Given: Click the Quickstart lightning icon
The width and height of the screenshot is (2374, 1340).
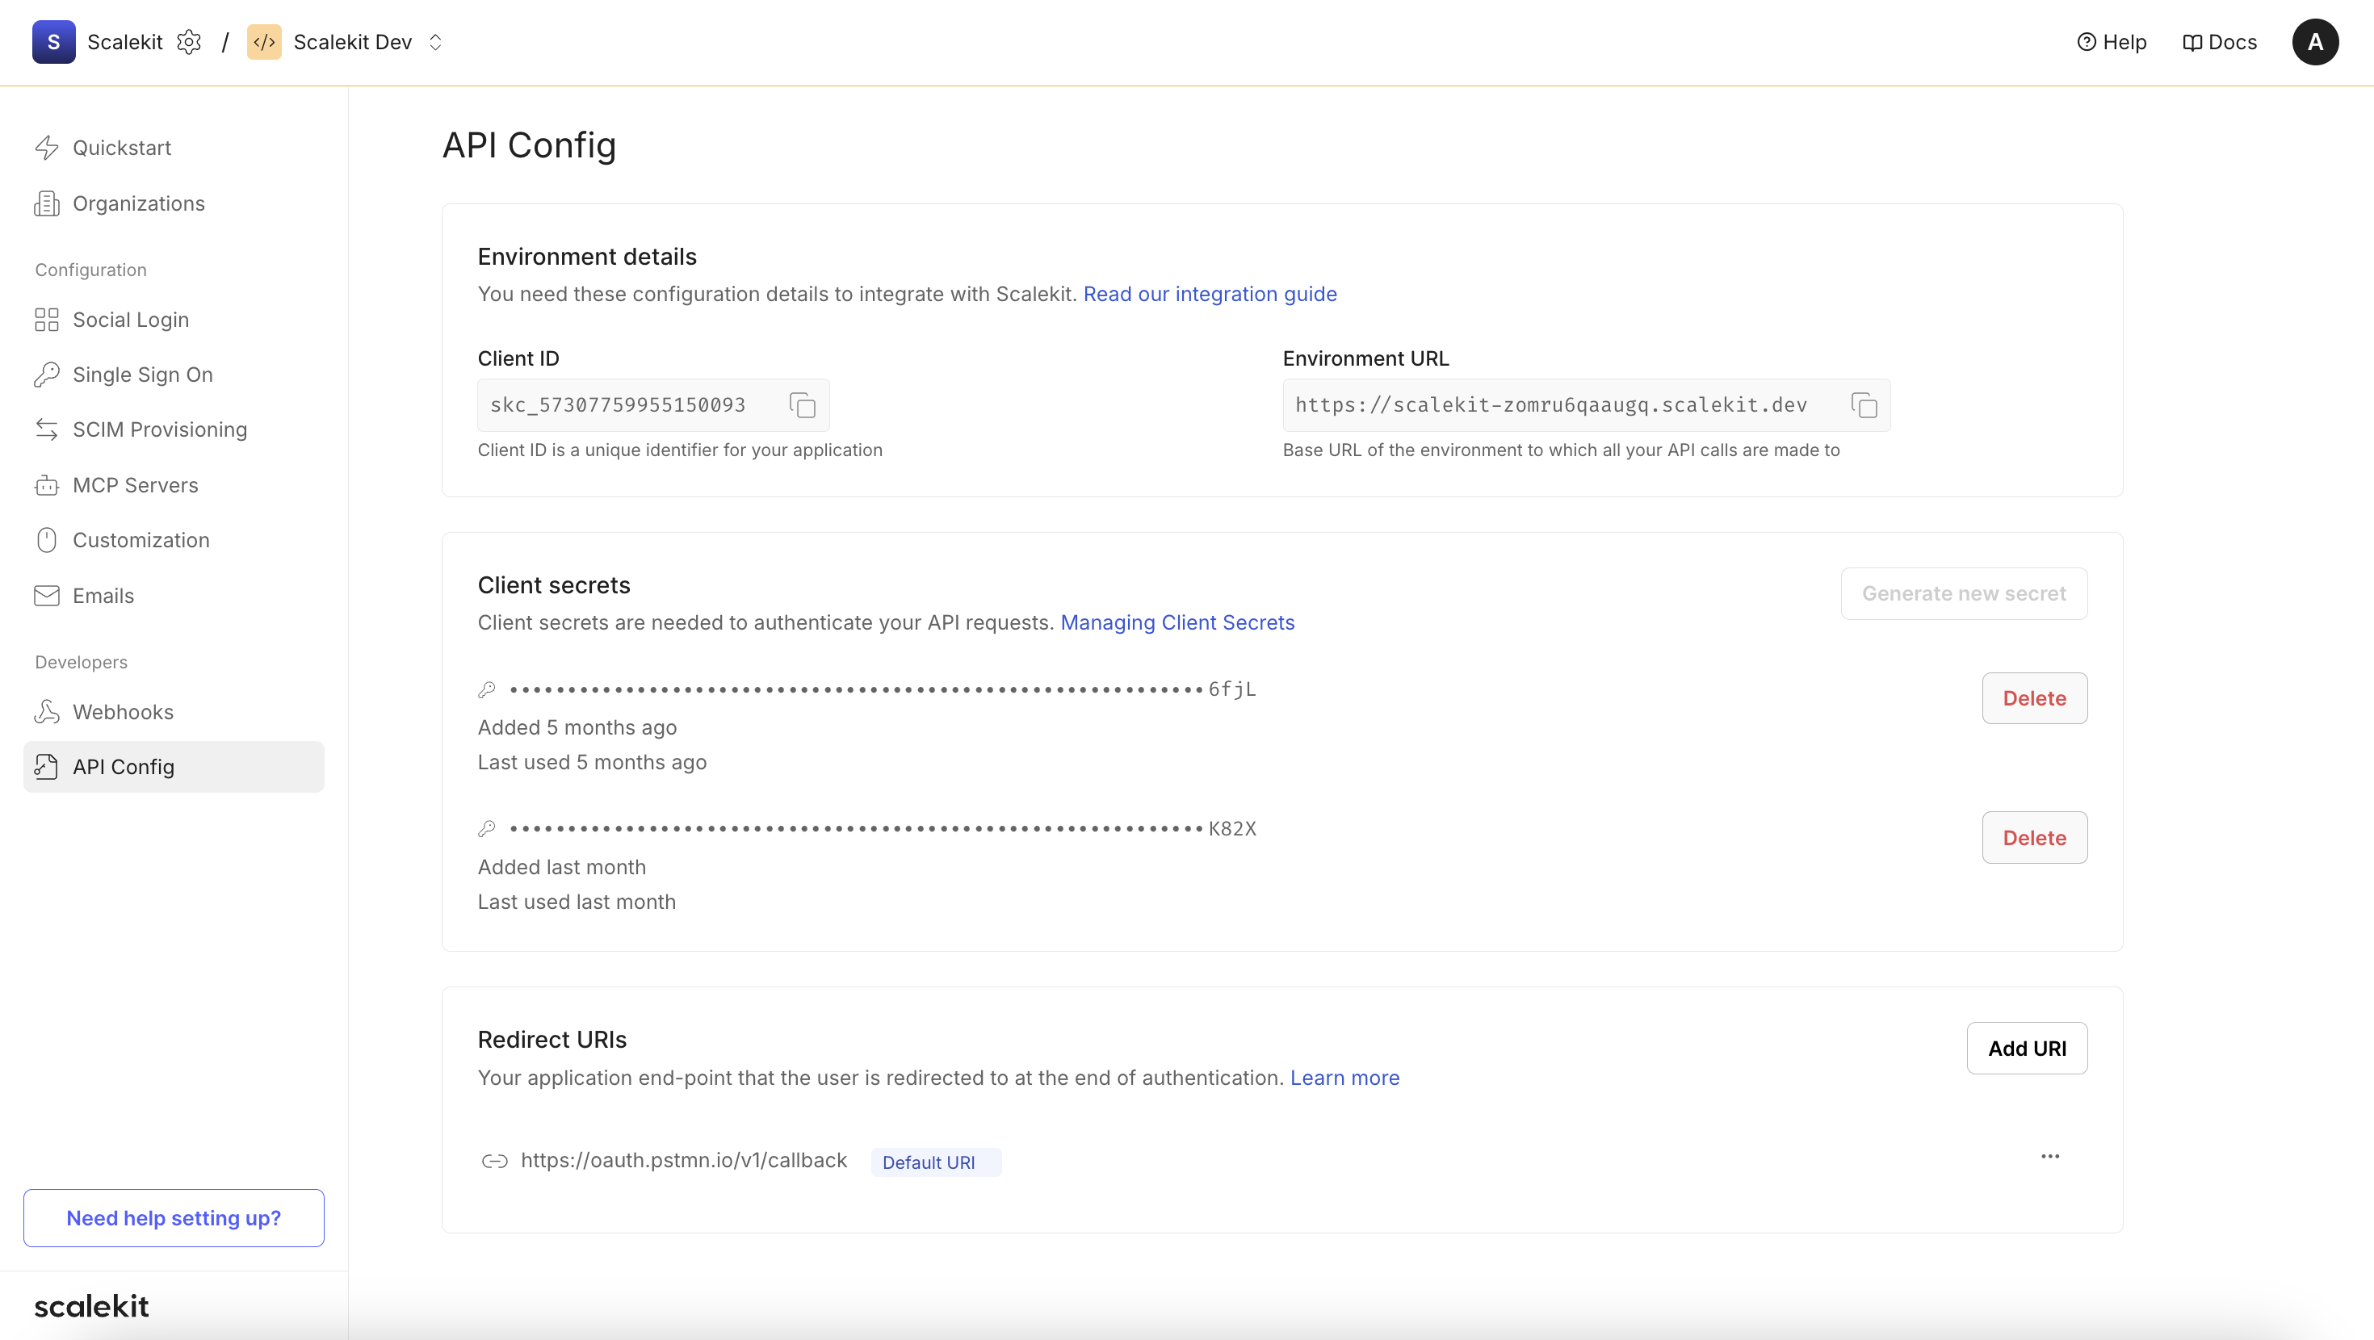Looking at the screenshot, I should tap(47, 148).
